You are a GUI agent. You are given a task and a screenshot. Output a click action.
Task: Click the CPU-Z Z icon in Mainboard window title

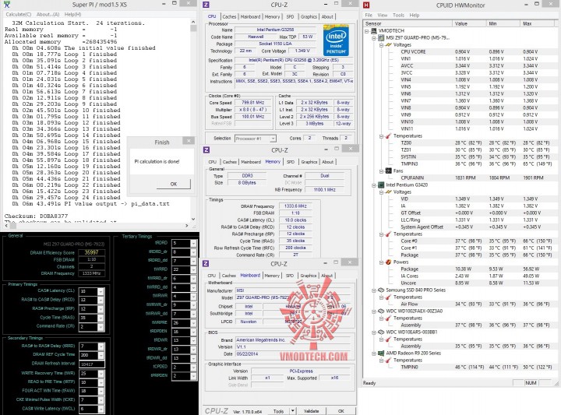click(x=206, y=263)
